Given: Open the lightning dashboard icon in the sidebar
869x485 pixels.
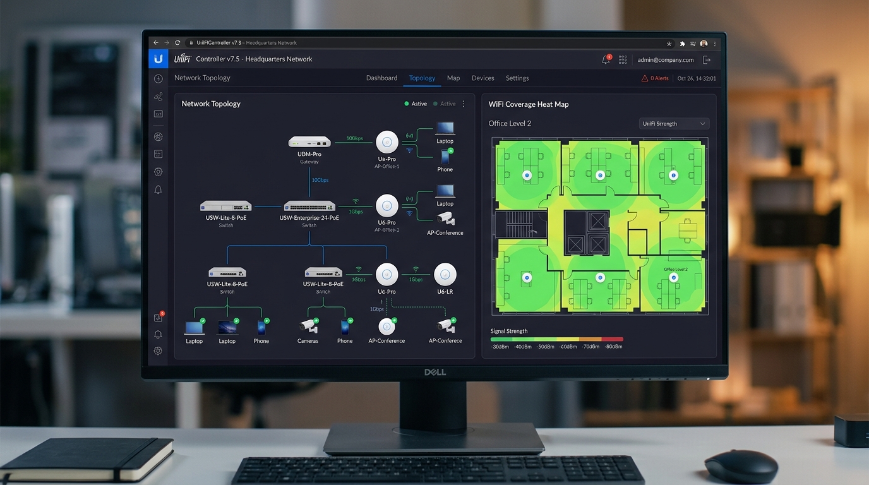Looking at the screenshot, I should point(158,79).
